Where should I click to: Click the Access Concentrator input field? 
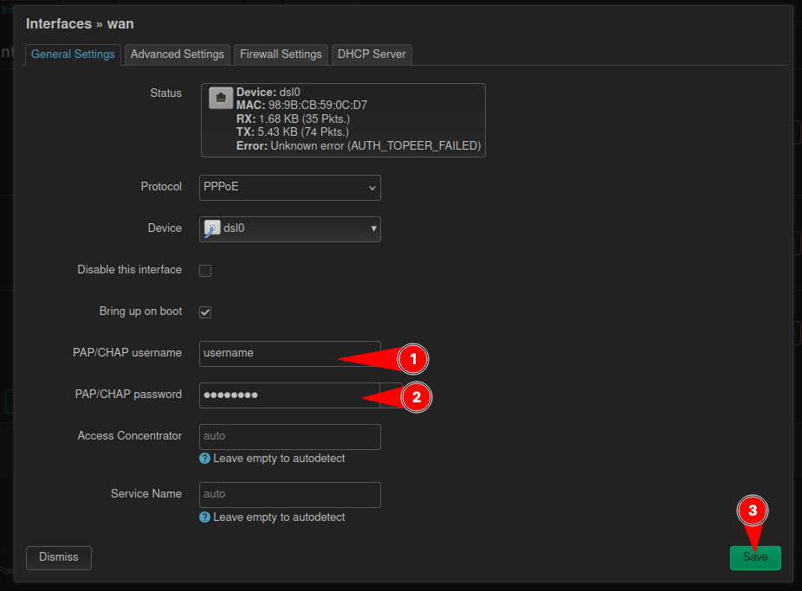tap(289, 437)
